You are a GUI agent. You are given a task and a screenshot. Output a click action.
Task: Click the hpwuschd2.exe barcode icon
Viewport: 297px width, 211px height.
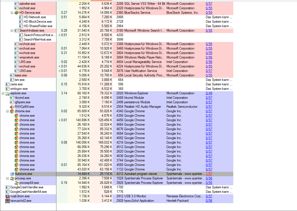[8, 201]
